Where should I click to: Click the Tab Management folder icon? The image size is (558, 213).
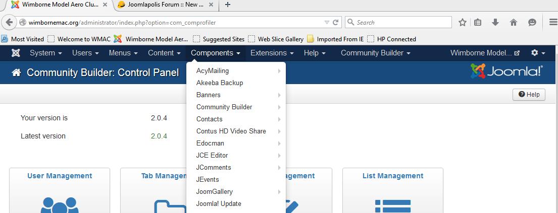170,206
